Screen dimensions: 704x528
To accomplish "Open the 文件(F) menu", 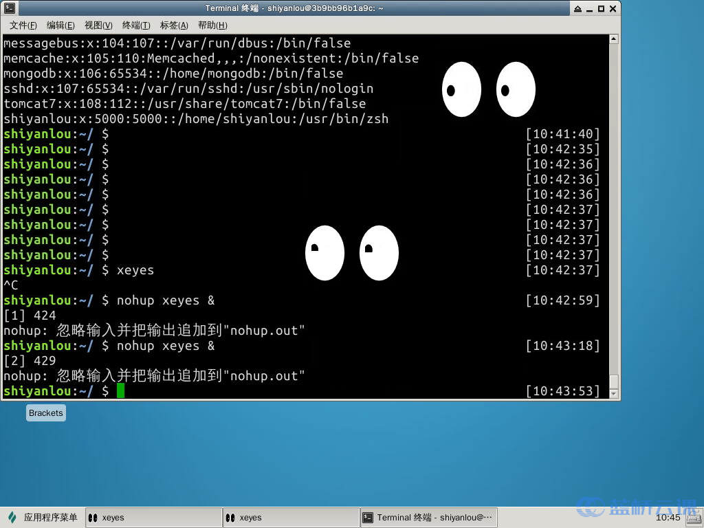I will tap(23, 25).
